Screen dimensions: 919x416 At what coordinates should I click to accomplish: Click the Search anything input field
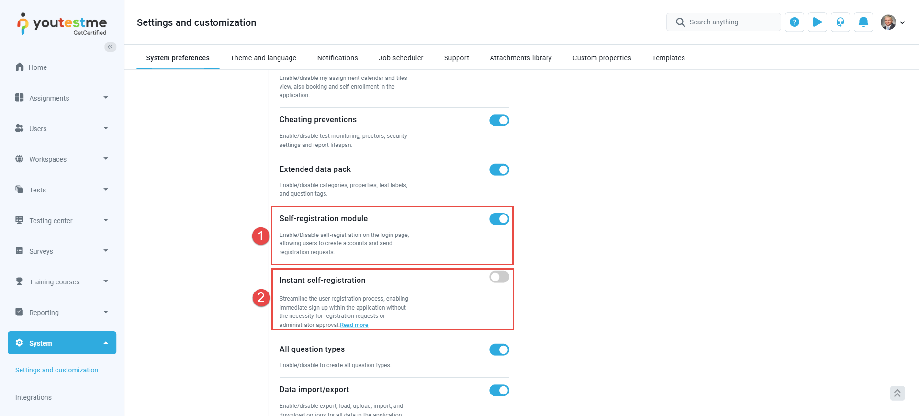click(724, 22)
